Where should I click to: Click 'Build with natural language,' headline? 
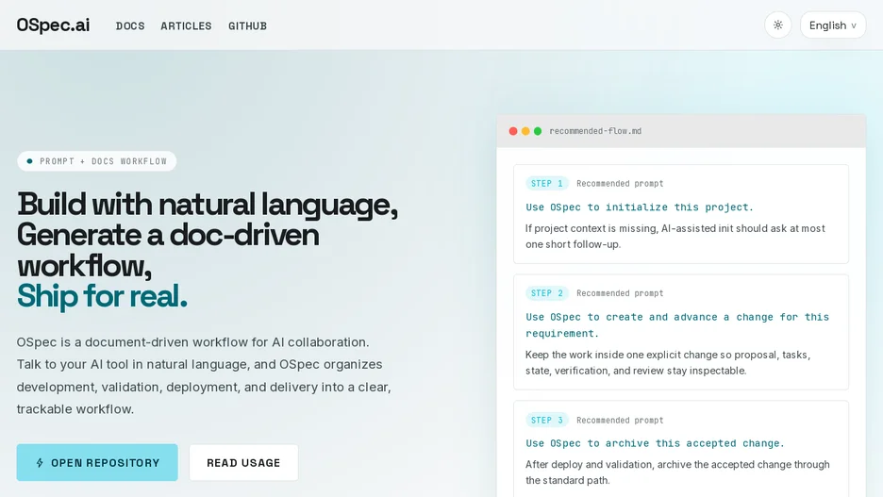[x=208, y=204]
